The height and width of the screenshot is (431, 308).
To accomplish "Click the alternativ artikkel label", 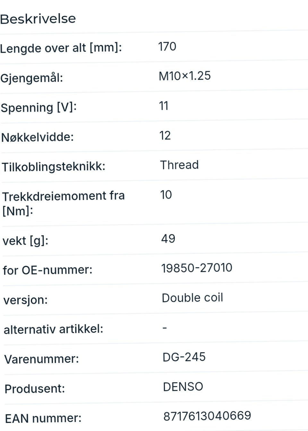I will click(54, 329).
